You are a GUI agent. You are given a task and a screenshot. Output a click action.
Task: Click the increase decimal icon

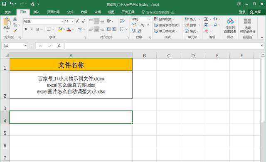click(x=134, y=31)
